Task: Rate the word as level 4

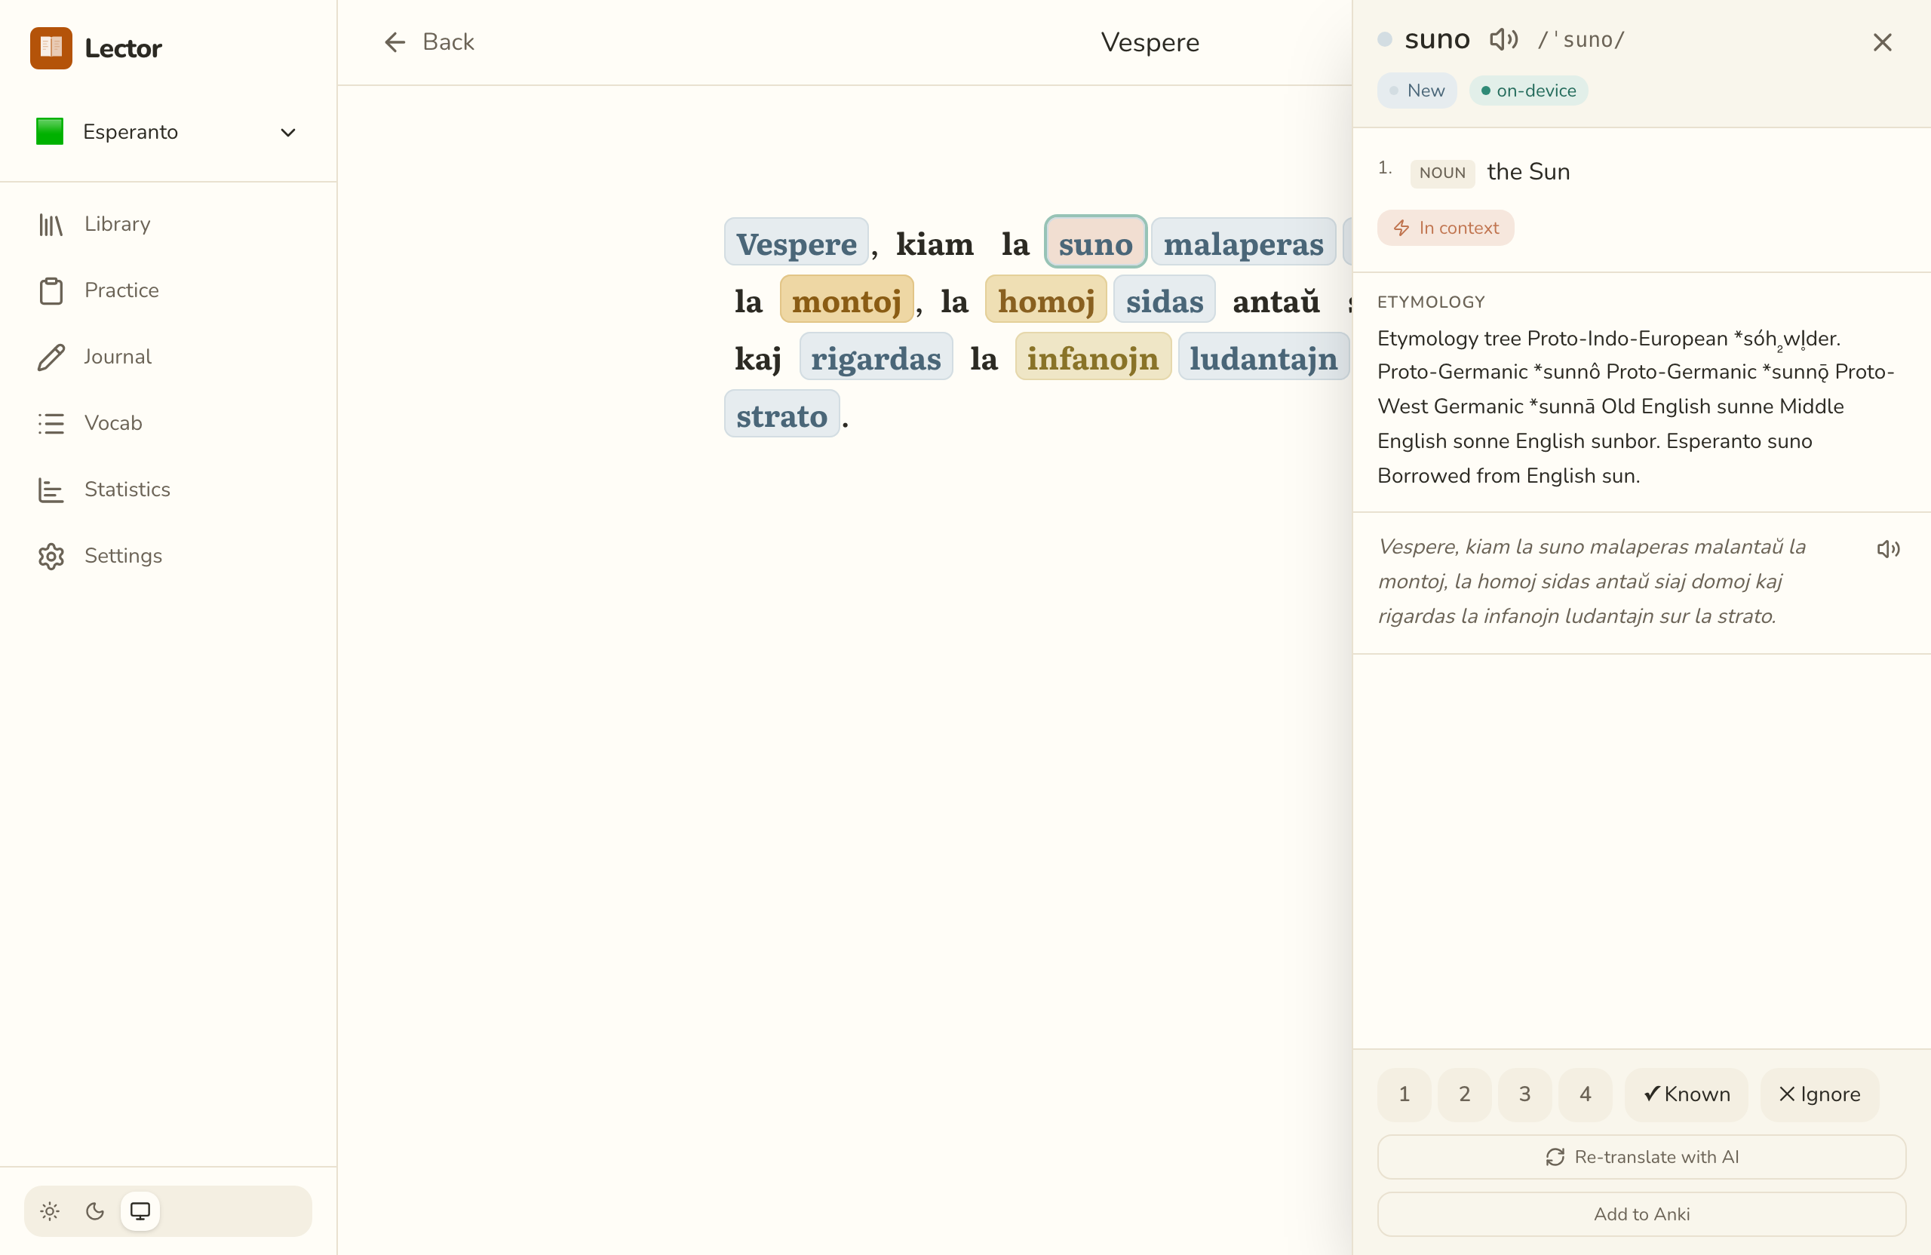Action: point(1586,1094)
